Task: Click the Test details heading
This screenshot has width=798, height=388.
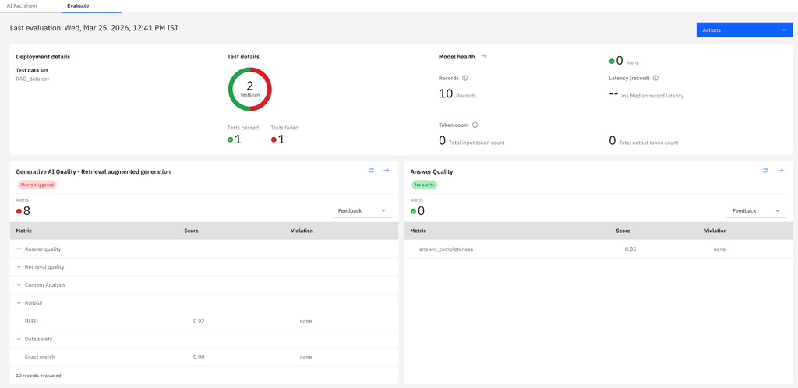Action: click(243, 56)
